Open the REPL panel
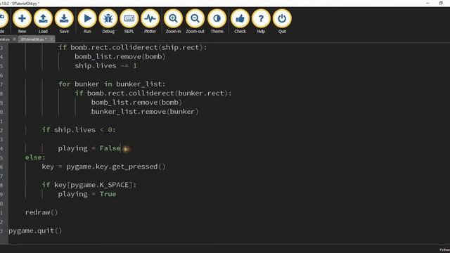 [x=129, y=21]
